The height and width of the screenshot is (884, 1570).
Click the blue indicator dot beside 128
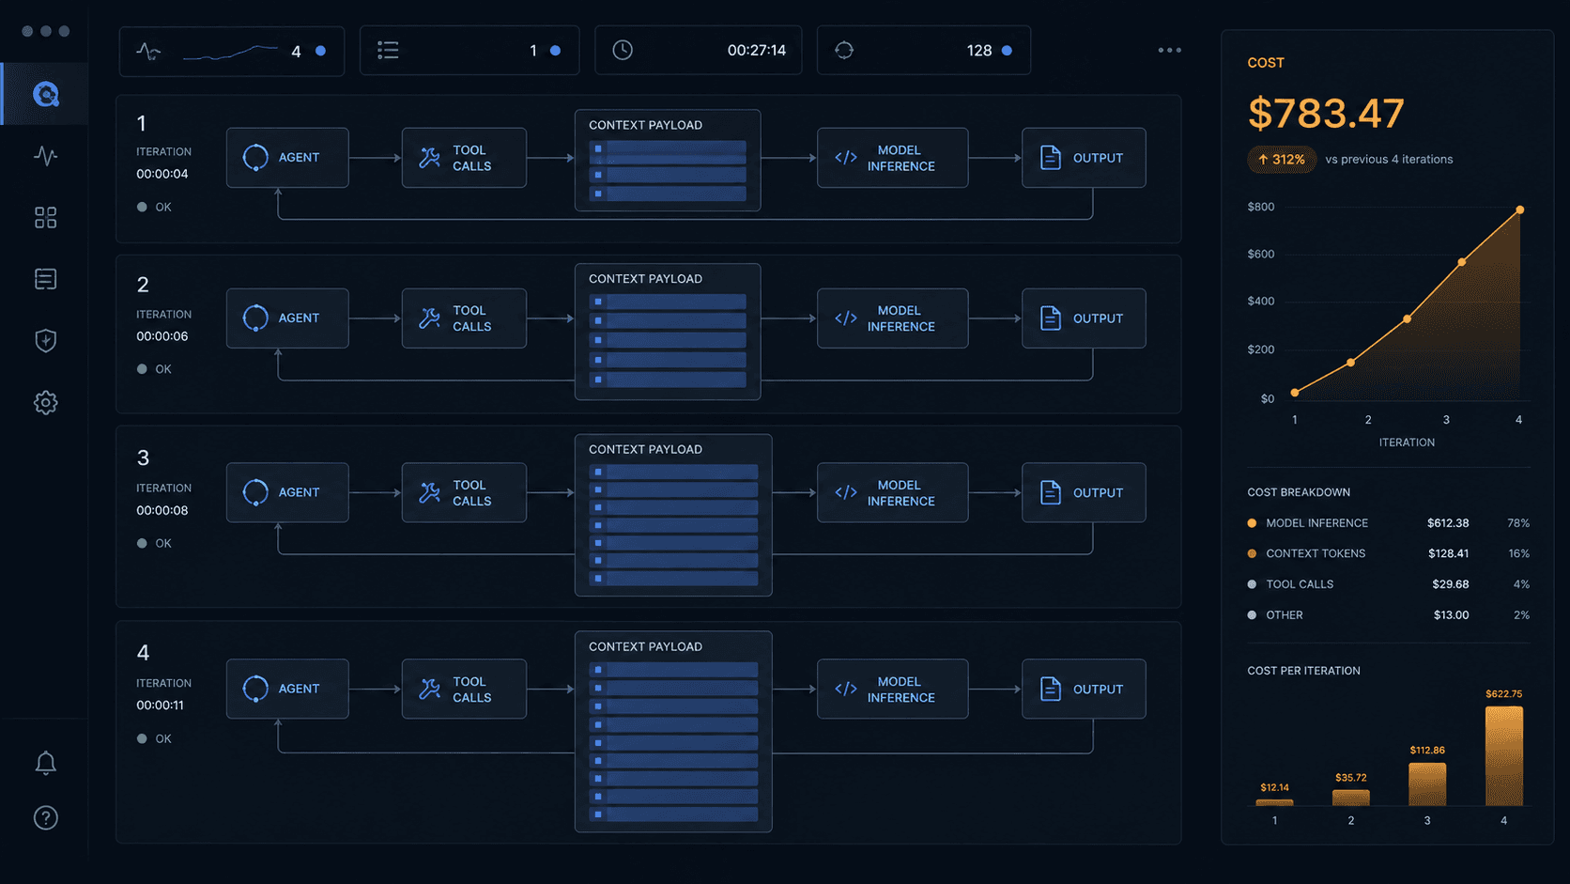pyautogui.click(x=1007, y=51)
